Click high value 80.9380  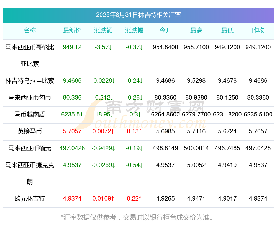[x=196, y=98]
